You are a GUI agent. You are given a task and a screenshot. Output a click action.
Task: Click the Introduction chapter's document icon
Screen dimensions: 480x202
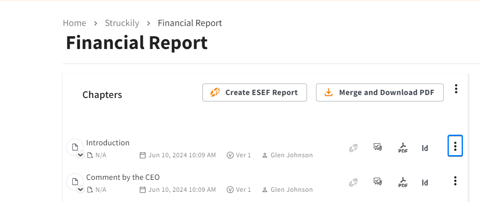pos(75,147)
